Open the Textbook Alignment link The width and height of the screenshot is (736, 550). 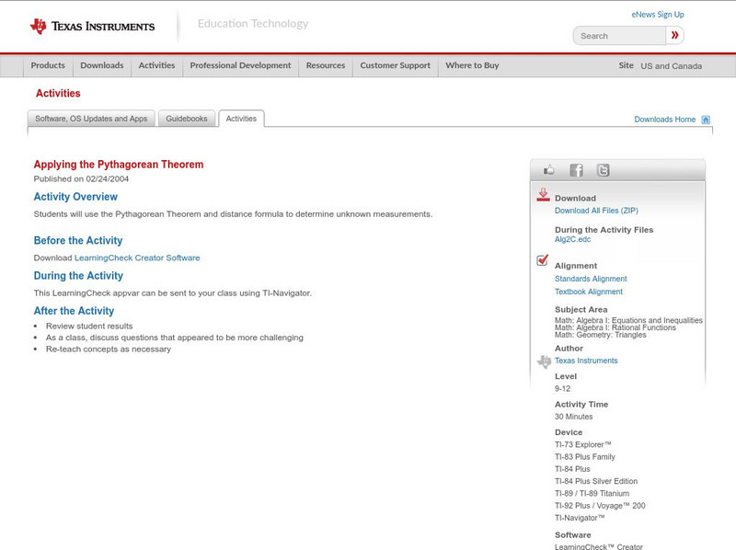coord(589,292)
